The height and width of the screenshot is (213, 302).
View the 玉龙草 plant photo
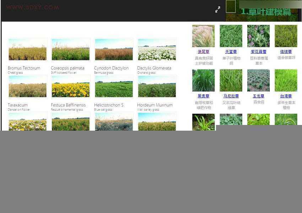point(258,81)
